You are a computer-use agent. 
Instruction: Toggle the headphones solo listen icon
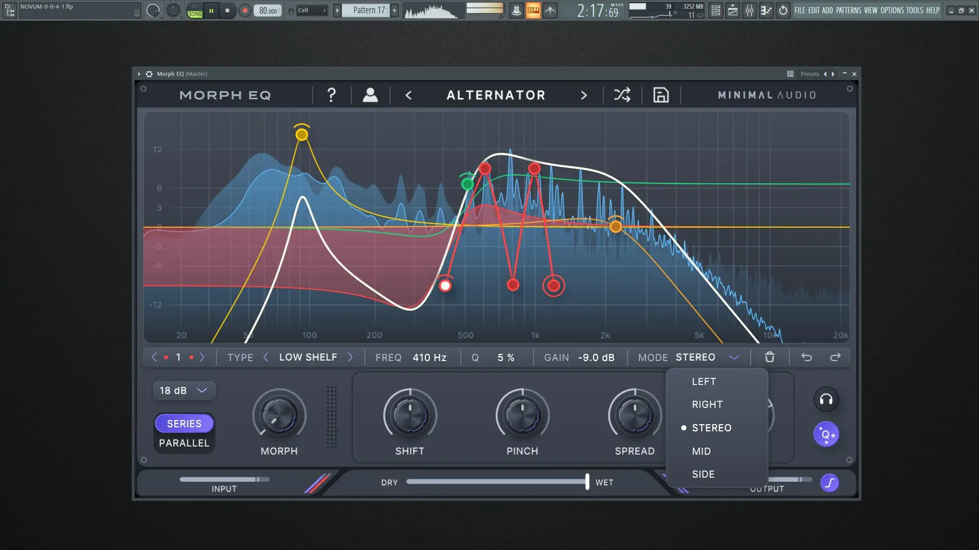[826, 400]
